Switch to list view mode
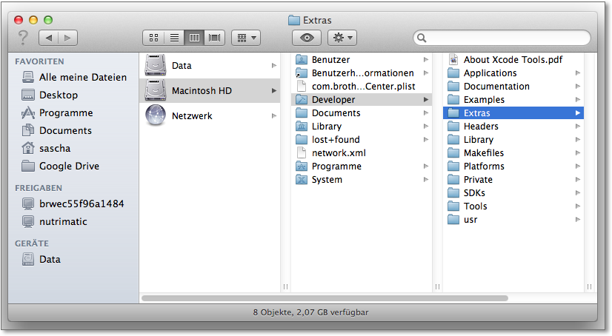The width and height of the screenshot is (612, 336). point(174,37)
